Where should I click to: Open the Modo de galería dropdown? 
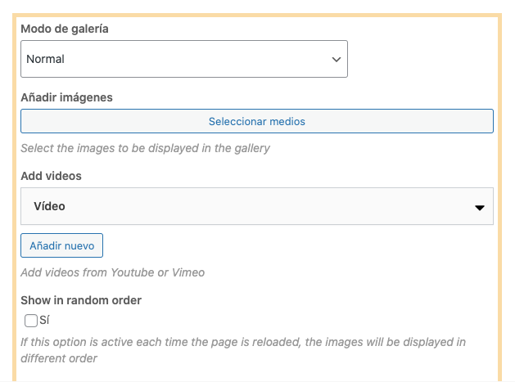(x=183, y=59)
